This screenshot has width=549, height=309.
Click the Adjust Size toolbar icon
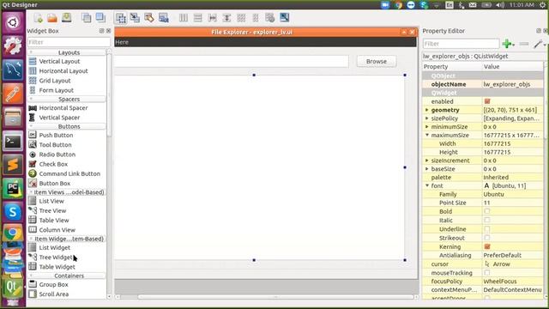[x=284, y=17]
